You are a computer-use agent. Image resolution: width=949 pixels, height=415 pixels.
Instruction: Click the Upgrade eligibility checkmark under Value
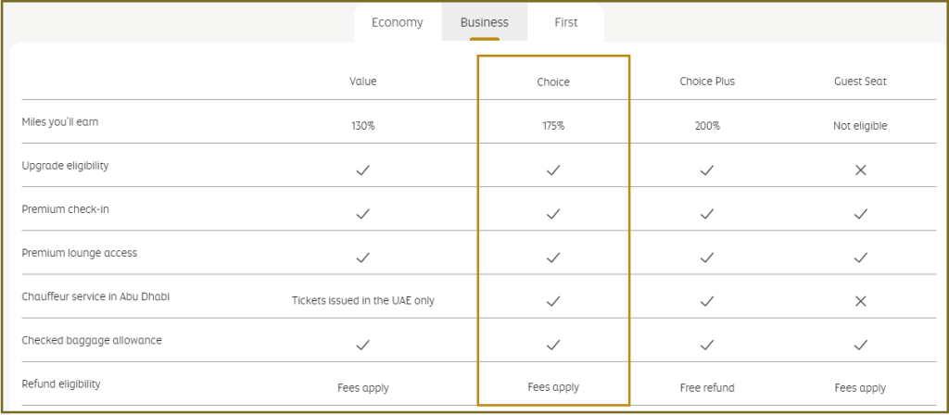[x=363, y=170]
